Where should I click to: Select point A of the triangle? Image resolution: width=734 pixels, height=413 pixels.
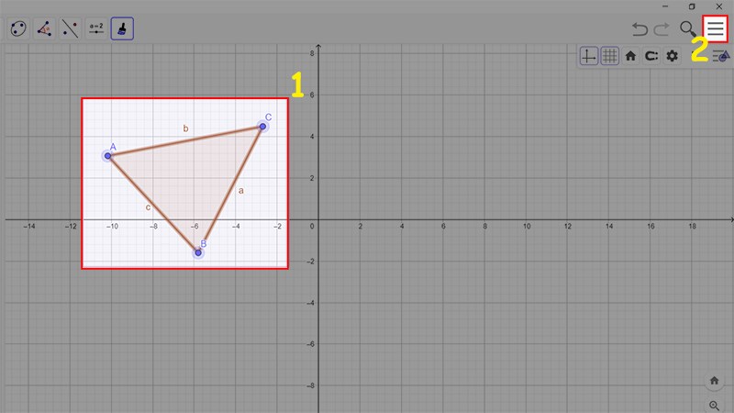pyautogui.click(x=107, y=156)
